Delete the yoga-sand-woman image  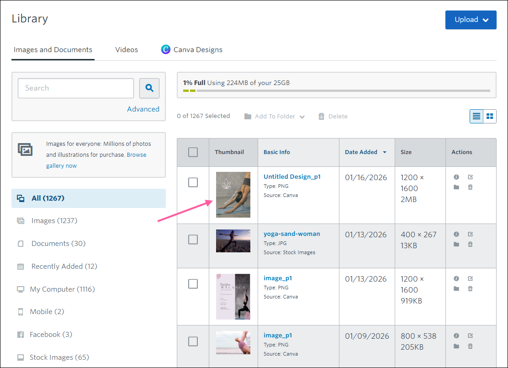click(471, 244)
